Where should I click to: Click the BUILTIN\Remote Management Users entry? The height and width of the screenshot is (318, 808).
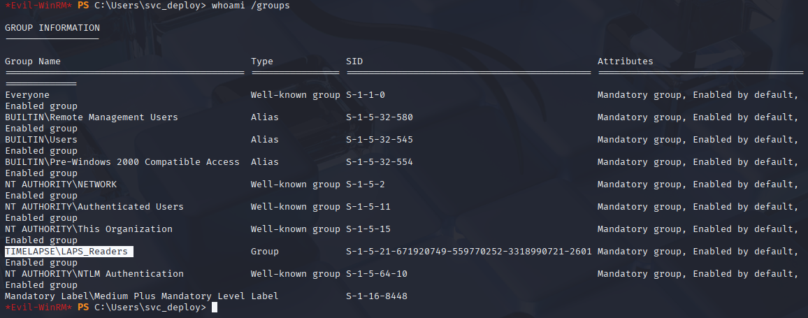92,117
